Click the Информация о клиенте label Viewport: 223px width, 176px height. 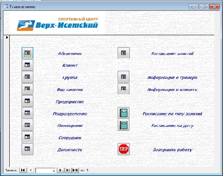[x=172, y=90]
